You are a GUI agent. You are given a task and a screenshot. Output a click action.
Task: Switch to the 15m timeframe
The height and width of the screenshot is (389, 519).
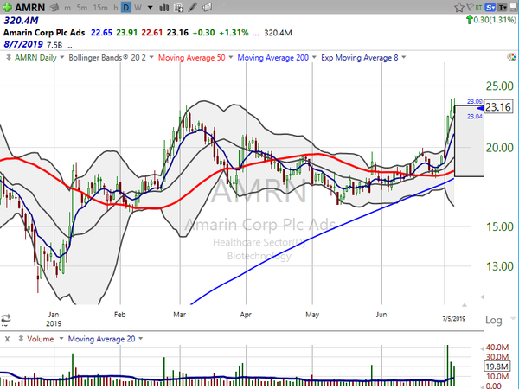point(100,8)
